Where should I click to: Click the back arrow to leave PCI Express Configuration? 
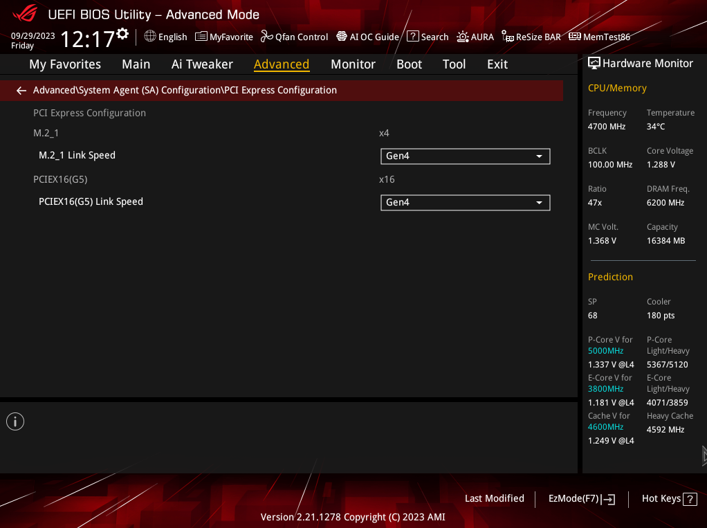click(x=21, y=90)
